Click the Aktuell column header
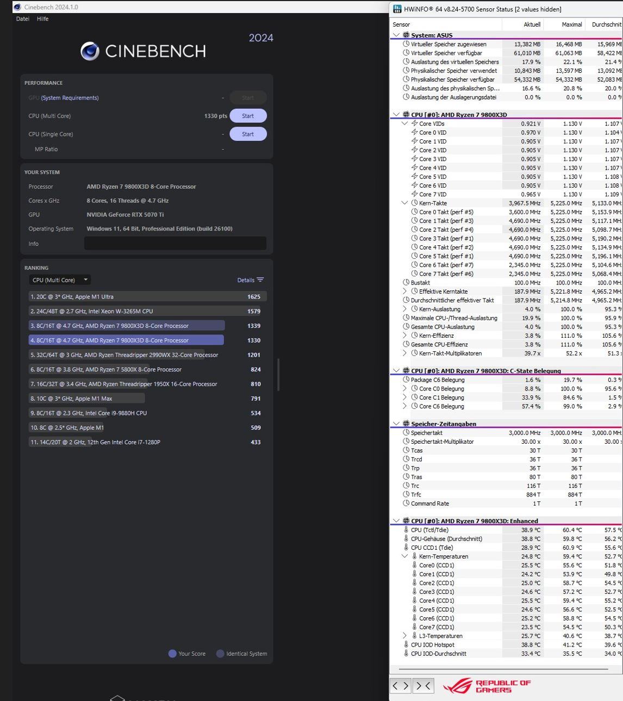Viewport: 623px width, 701px height. click(522, 24)
